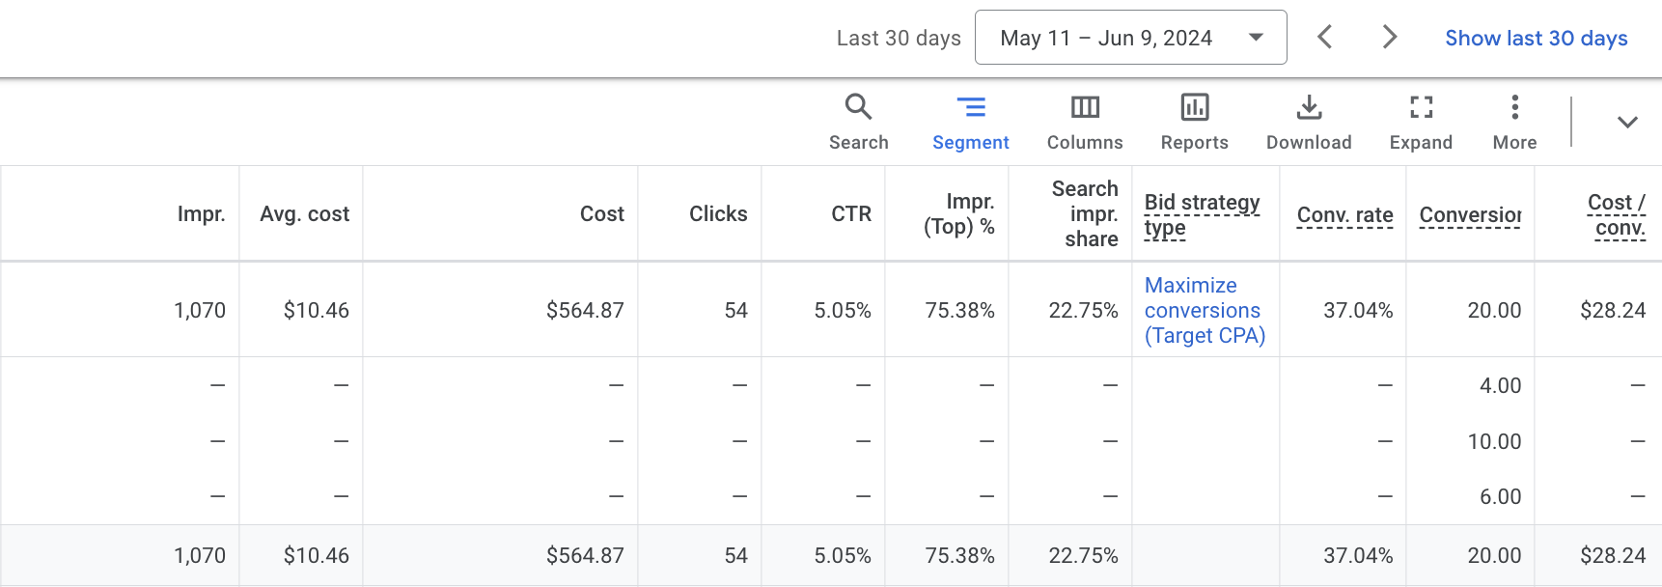Screen dimensions: 1662x587
Task: Sort by the Clicks column header
Action: coord(718,214)
